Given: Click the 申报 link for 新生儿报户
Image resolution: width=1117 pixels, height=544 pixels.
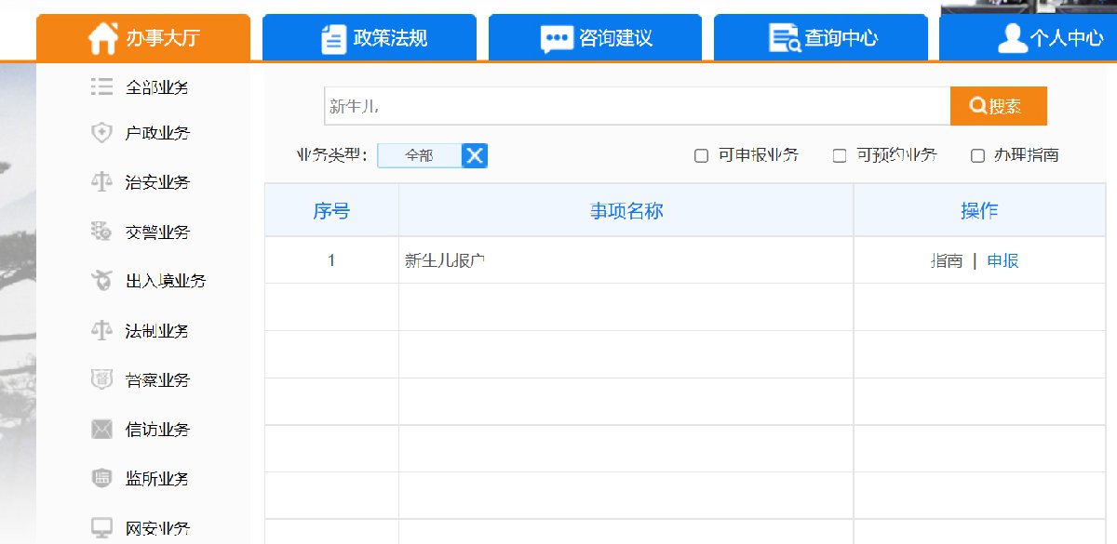Looking at the screenshot, I should (1003, 261).
